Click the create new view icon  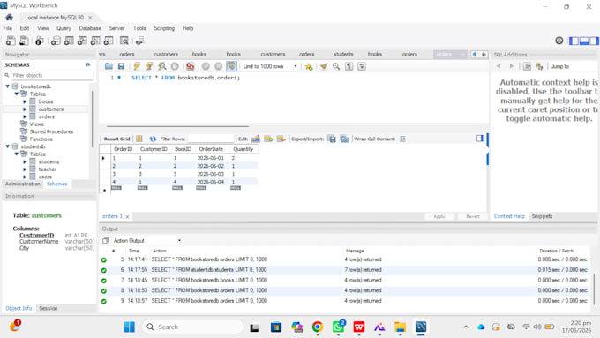[x=82, y=41]
